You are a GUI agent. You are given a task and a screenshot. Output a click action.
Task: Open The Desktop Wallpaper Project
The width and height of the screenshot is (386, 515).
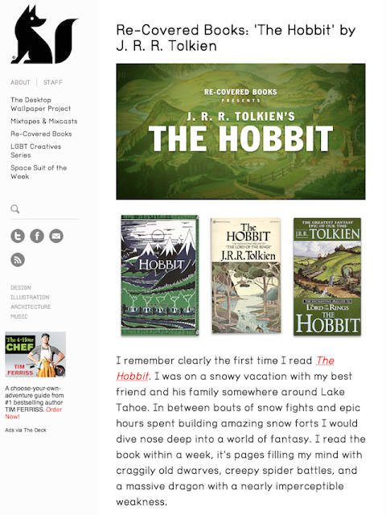click(41, 104)
